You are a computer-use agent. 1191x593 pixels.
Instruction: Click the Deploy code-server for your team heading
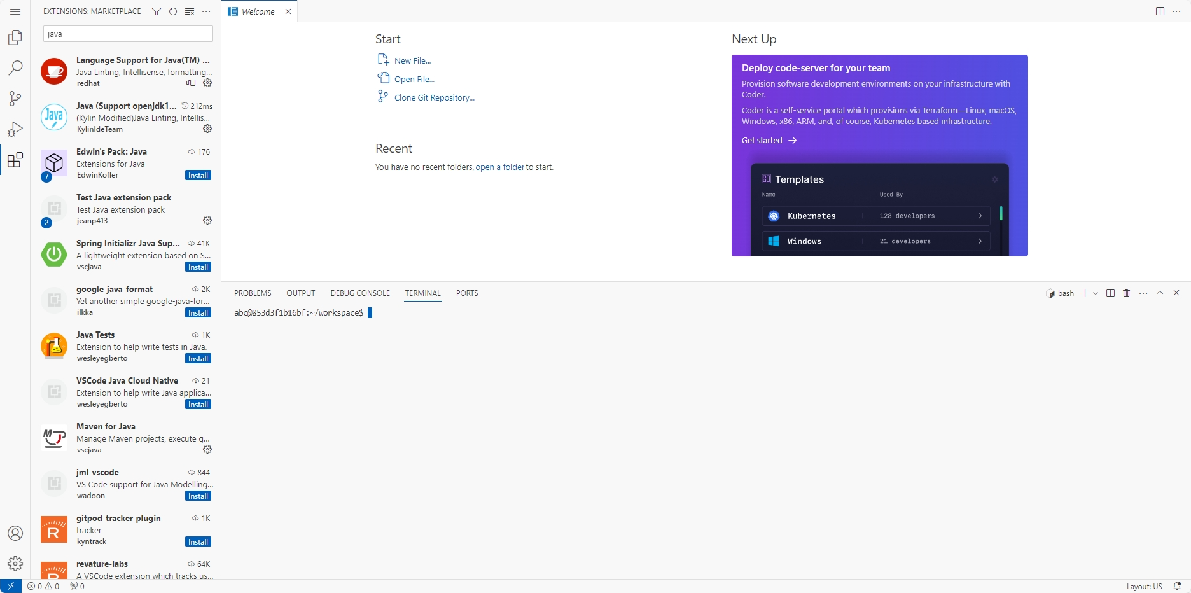click(816, 68)
